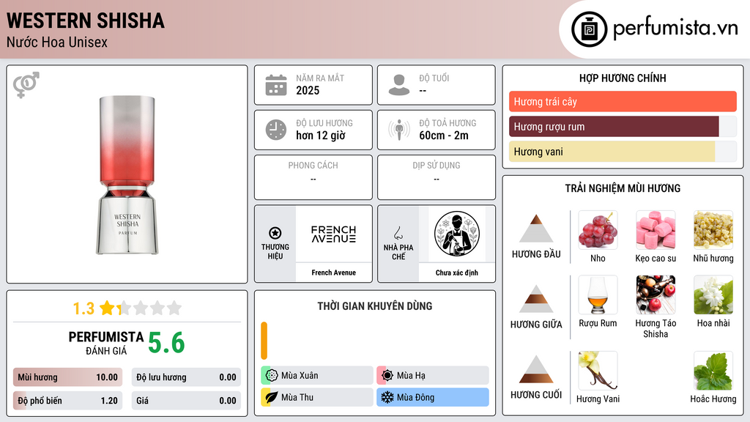Click the Mùa Xuân flower icon
The height and width of the screenshot is (422, 750).
(x=272, y=376)
